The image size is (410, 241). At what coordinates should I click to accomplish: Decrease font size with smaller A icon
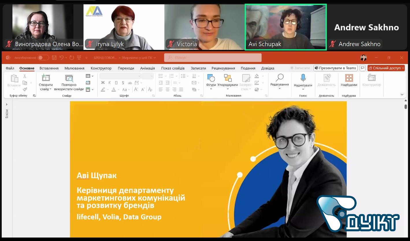[143, 90]
